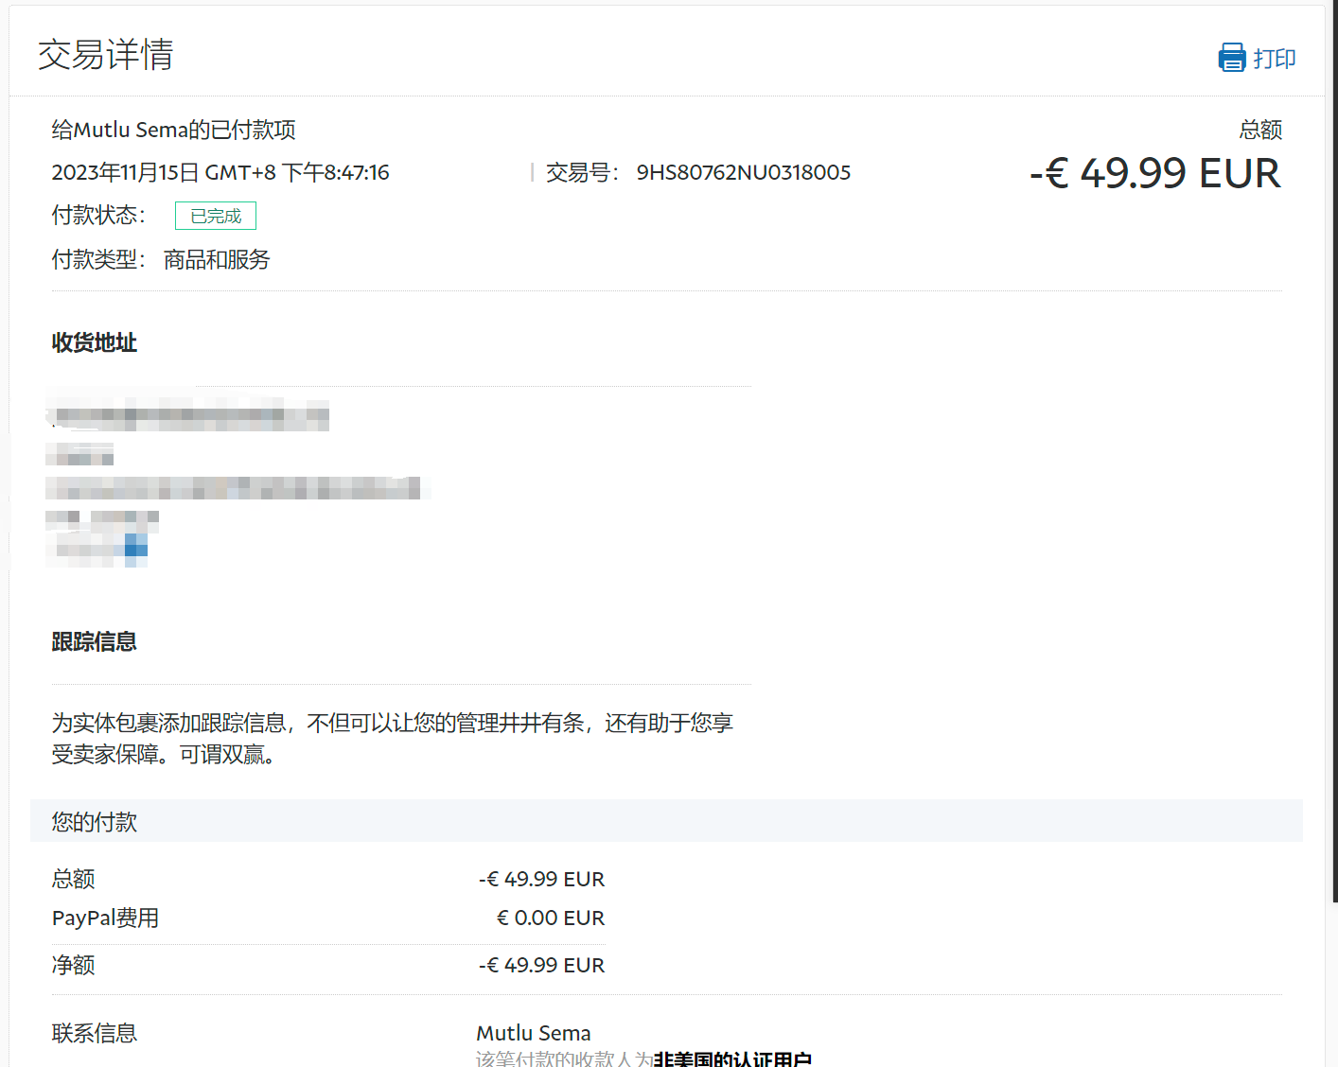Viewport: 1338px width, 1067px height.
Task: Click the printer icon
Action: point(1231,58)
